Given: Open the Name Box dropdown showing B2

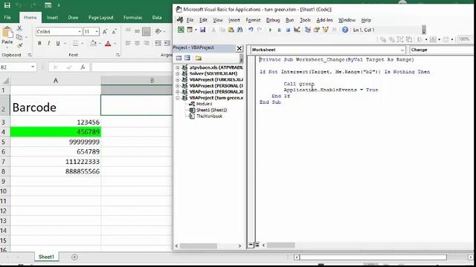Looking at the screenshot, I should pyautogui.click(x=33, y=67).
